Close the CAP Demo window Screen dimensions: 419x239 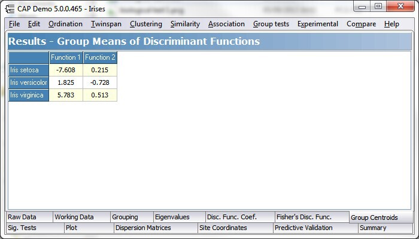pyautogui.click(x=400, y=7)
